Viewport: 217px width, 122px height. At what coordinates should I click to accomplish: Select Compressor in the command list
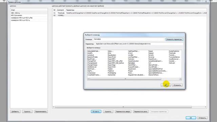(x=91, y=73)
